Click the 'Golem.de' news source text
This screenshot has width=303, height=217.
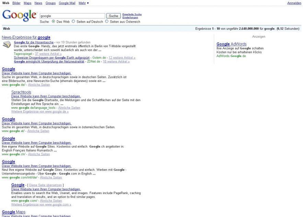coord(99,58)
